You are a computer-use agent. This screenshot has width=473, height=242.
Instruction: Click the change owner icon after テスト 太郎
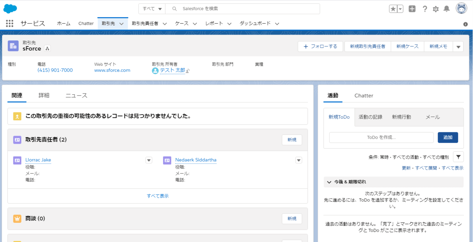[188, 71]
